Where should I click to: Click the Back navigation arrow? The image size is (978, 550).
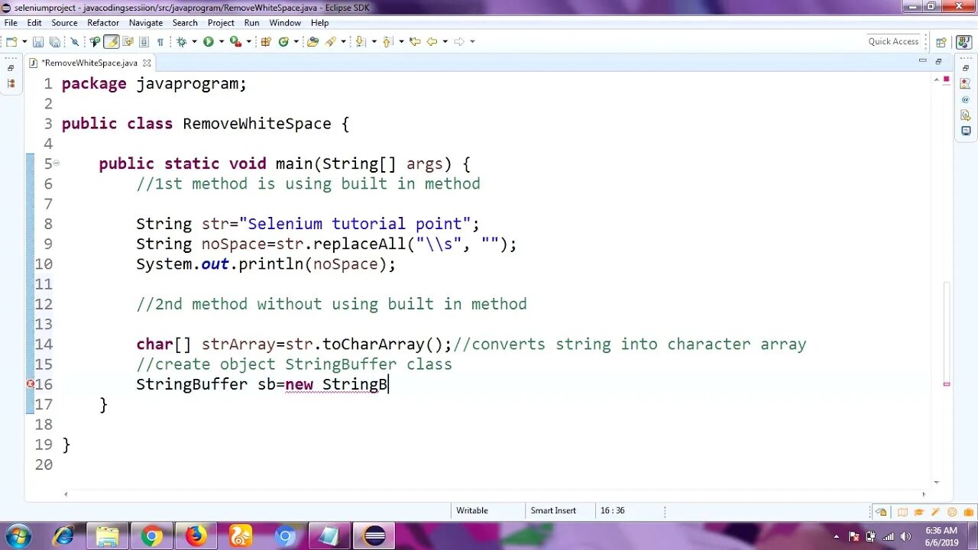(432, 41)
